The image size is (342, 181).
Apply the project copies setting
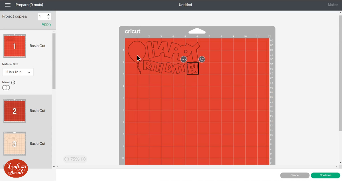click(x=46, y=24)
